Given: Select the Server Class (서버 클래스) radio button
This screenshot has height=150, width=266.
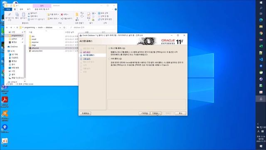Looking at the screenshot, I should pos(109,59).
